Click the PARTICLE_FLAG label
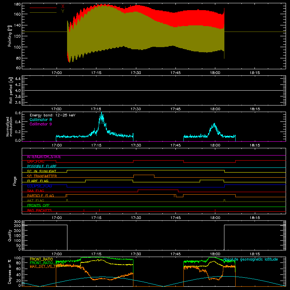The image size is (290, 290). click(x=41, y=196)
